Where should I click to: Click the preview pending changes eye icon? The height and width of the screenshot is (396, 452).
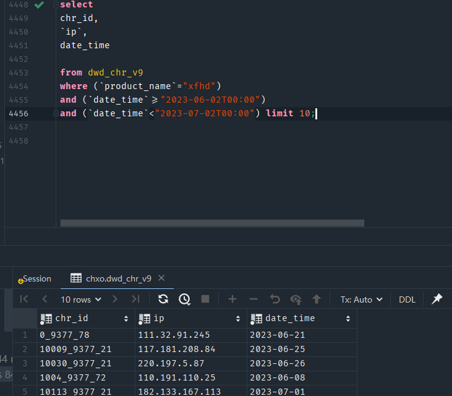click(296, 299)
